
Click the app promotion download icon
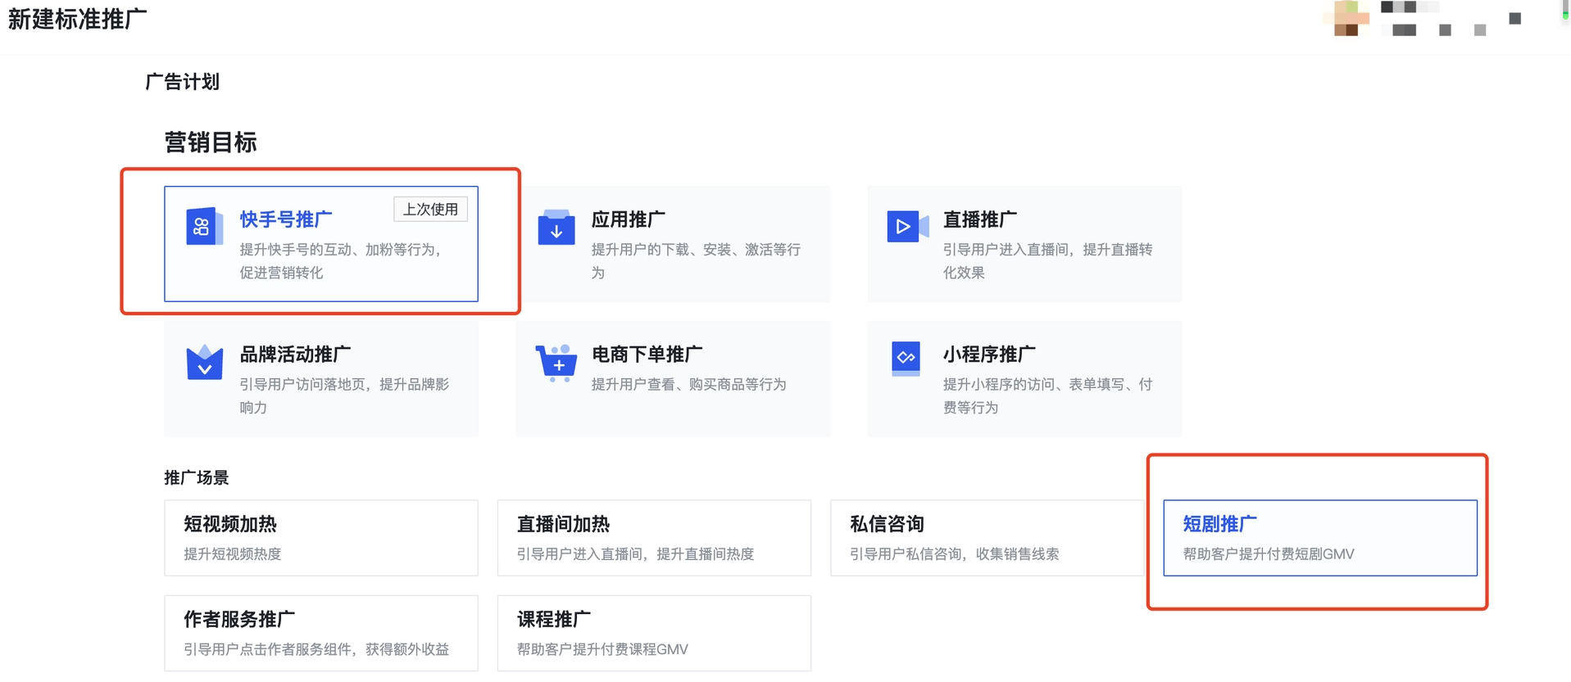click(556, 227)
